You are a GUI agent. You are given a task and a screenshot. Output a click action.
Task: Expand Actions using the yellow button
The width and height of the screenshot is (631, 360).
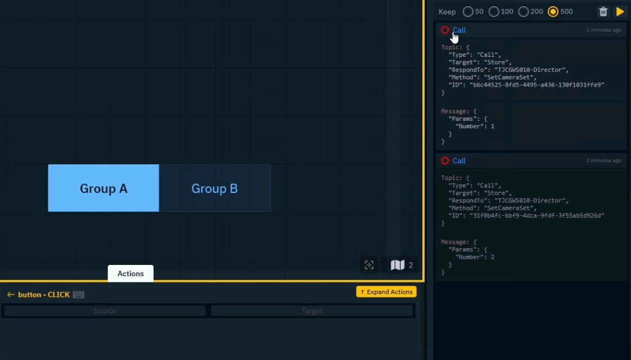pyautogui.click(x=386, y=292)
